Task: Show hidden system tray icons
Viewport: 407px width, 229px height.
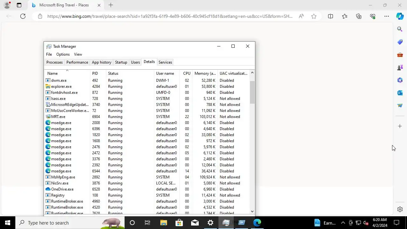Action: [x=343, y=223]
